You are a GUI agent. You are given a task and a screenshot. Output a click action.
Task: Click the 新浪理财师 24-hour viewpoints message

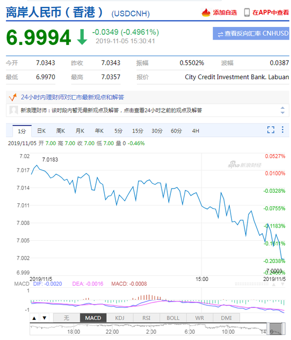tap(111, 110)
